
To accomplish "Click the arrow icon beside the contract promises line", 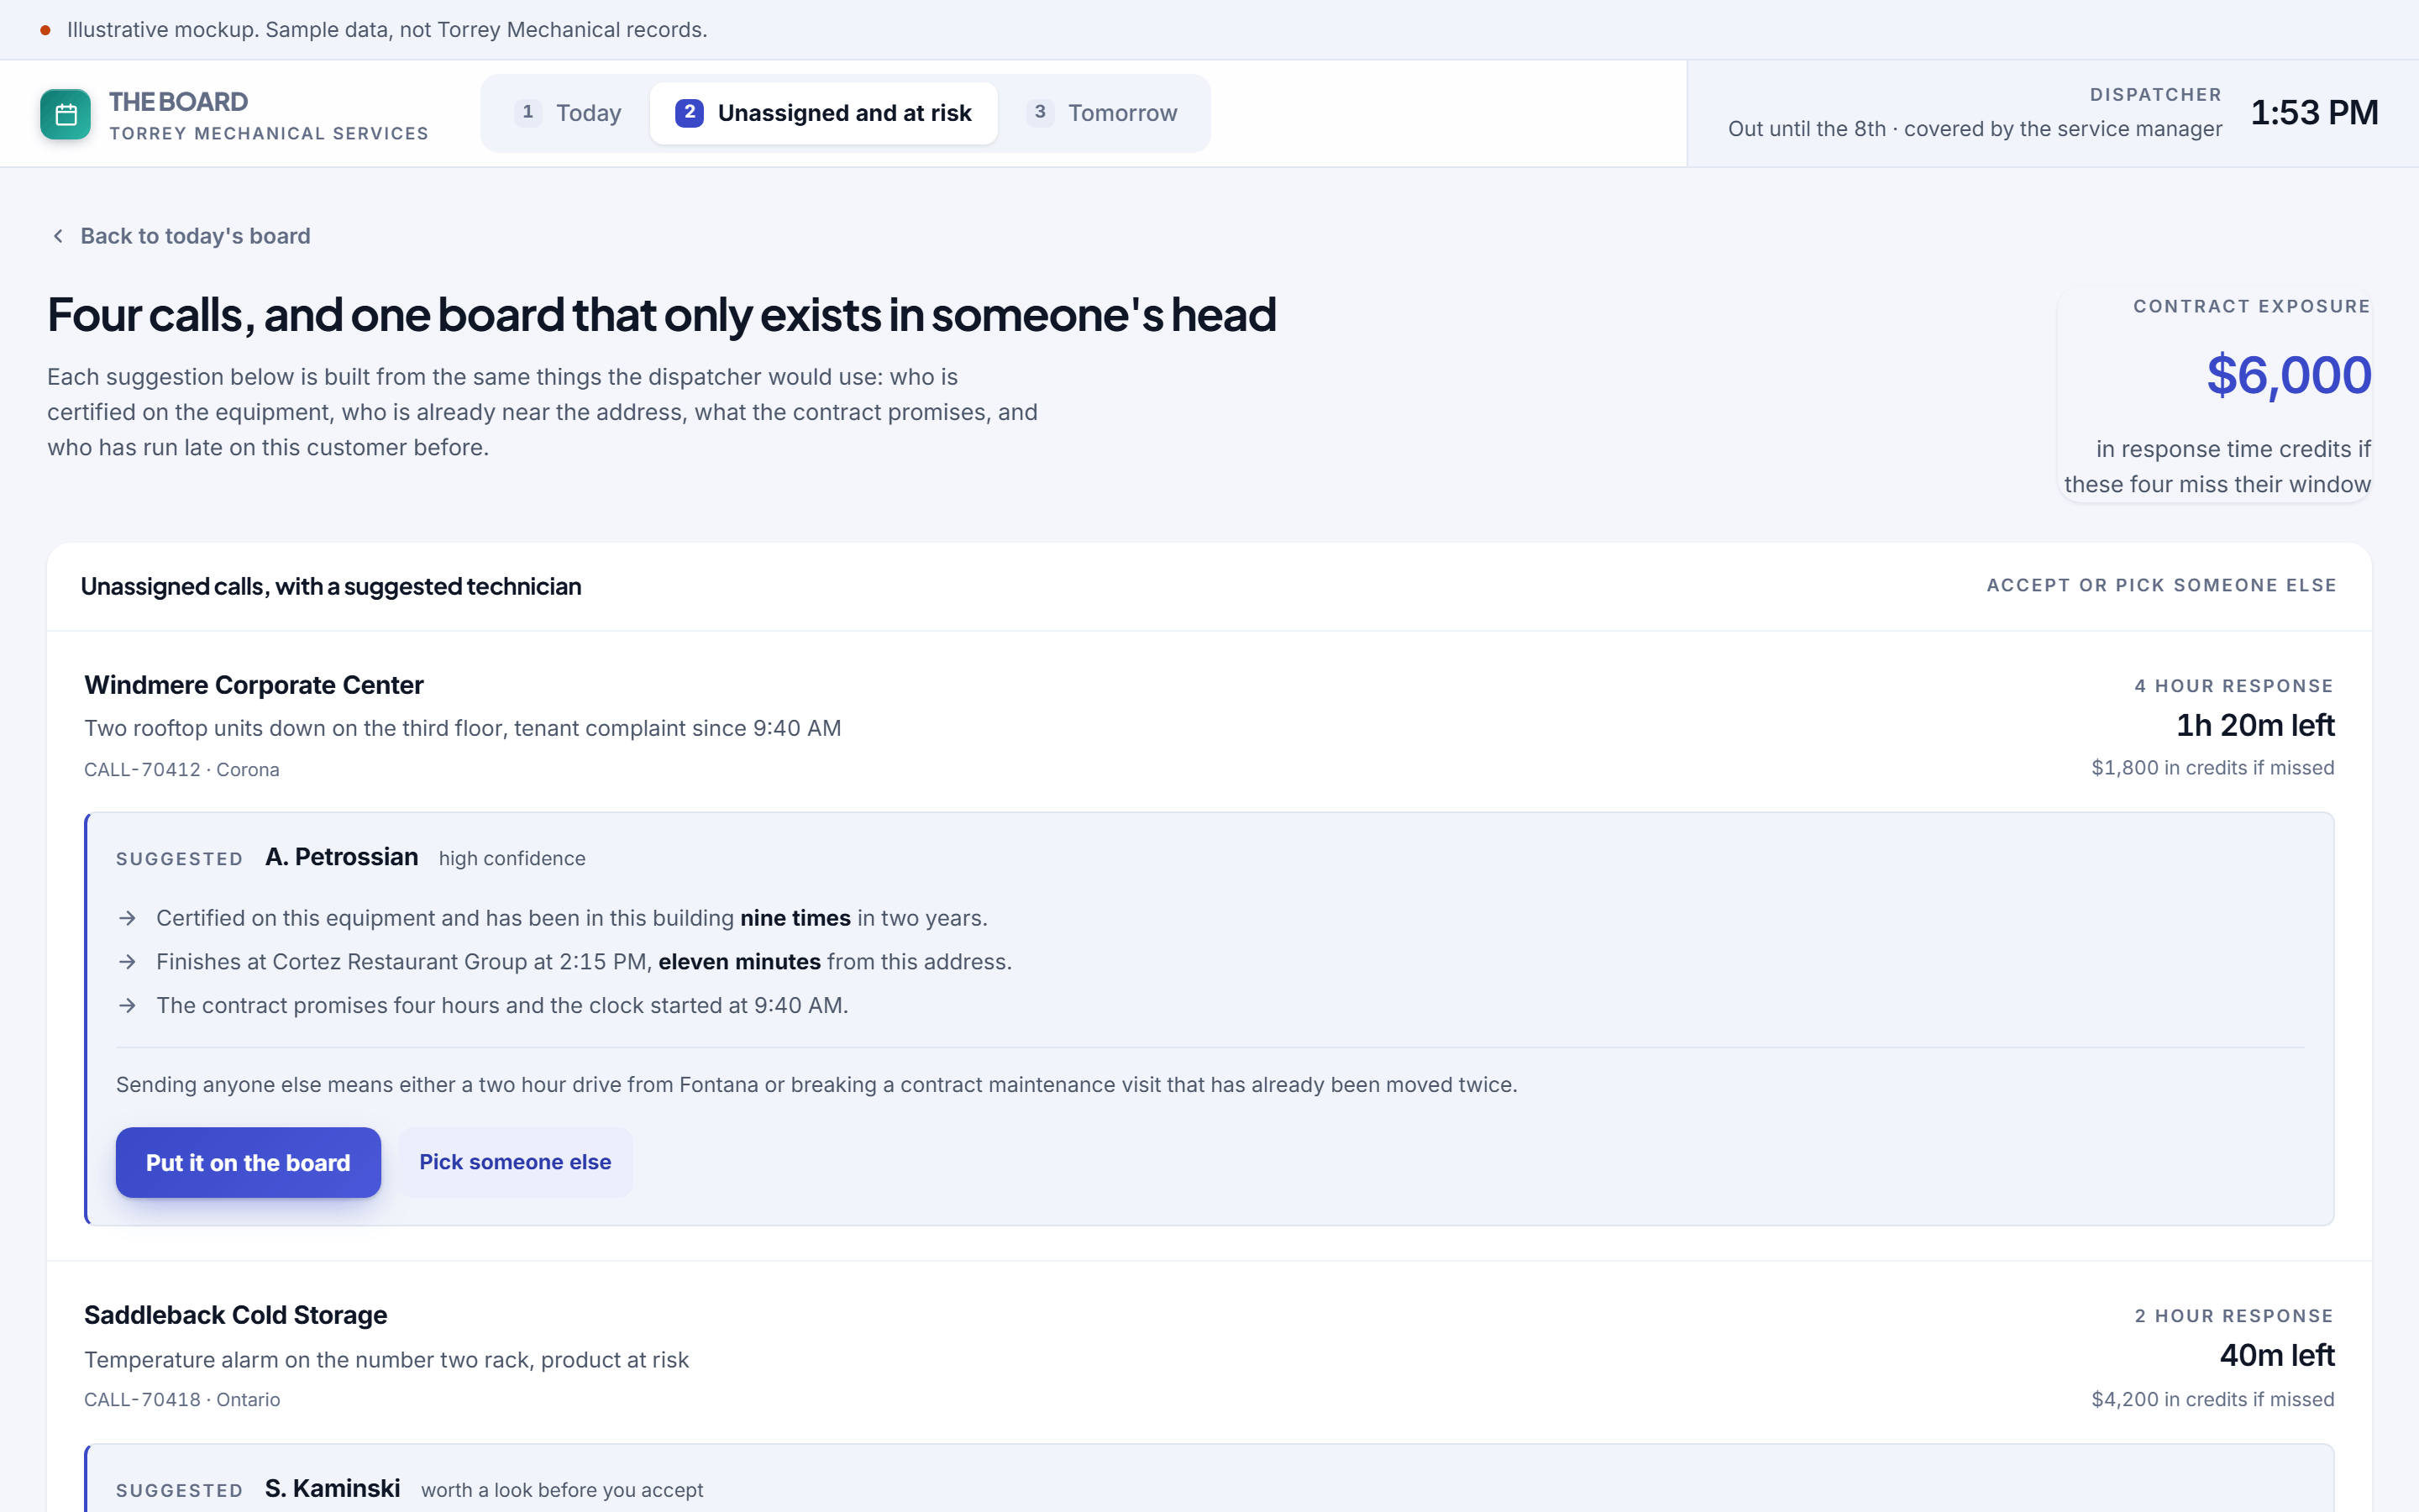I will pyautogui.click(x=127, y=1005).
